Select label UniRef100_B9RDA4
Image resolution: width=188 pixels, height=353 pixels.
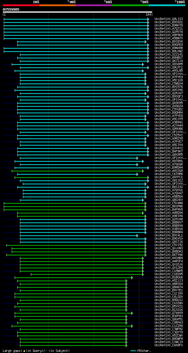pyautogui.click(x=169, y=168)
